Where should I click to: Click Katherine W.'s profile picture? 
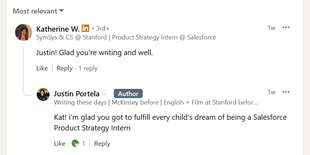click(24, 32)
